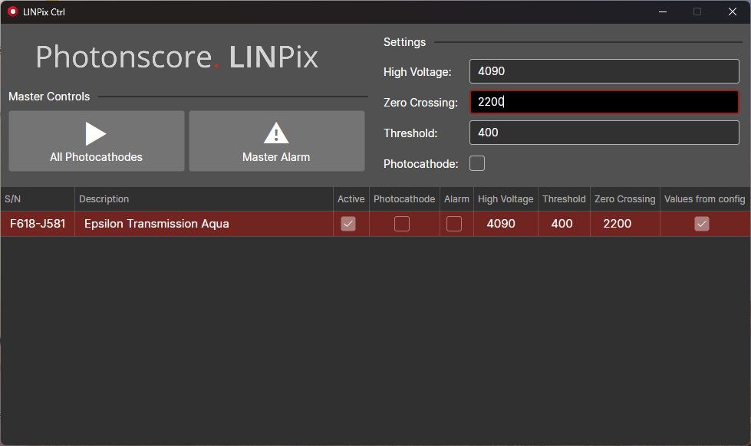Select serial number cell F618-J581

(38, 224)
